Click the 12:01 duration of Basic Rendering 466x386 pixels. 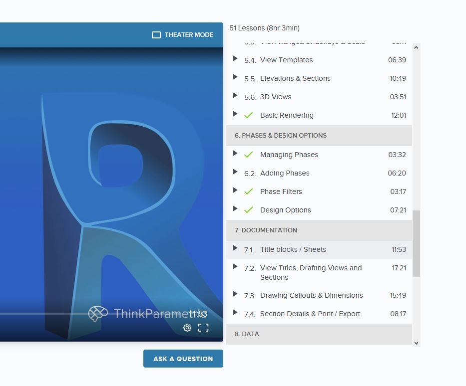point(399,115)
